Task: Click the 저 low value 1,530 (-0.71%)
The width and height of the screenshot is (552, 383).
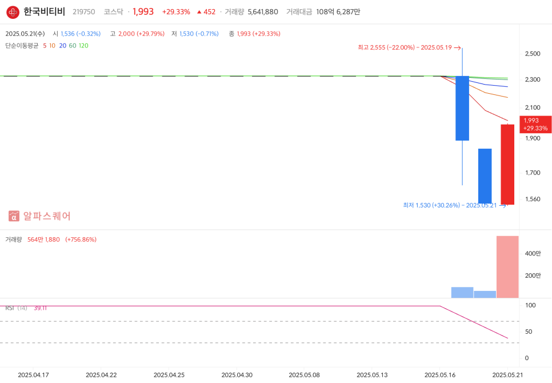Action: [x=199, y=34]
